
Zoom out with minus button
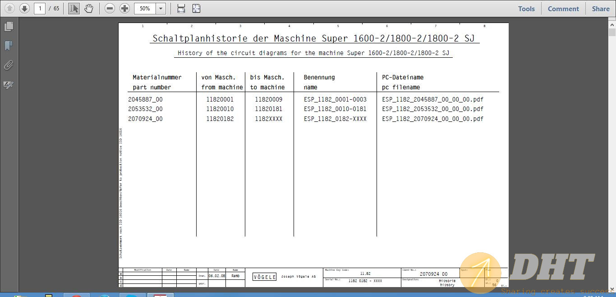[110, 8]
